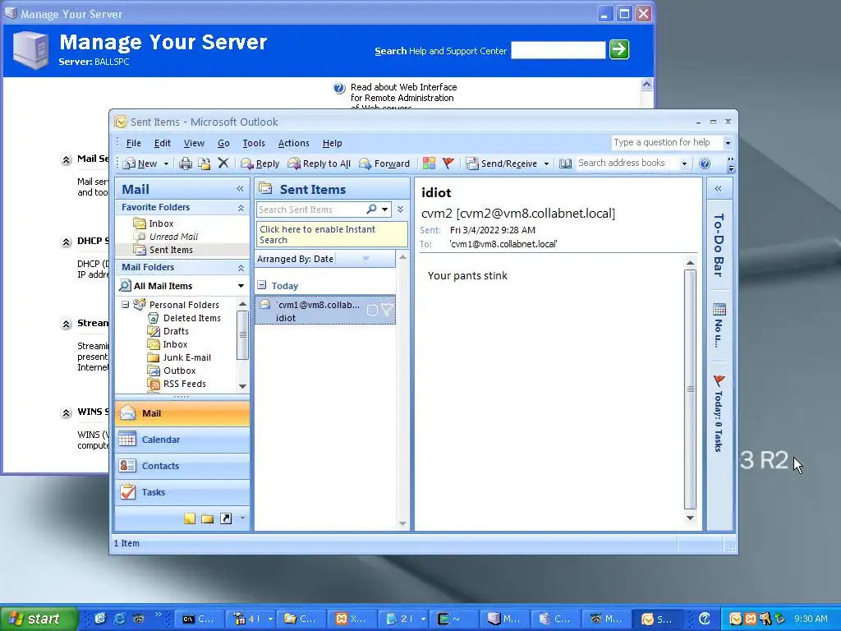Screen dimensions: 841x631
Task: Click the Move to Folder toolbar icon
Action: click(x=205, y=164)
